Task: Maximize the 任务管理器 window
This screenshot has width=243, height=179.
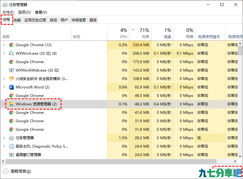Action: (x=222, y=5)
